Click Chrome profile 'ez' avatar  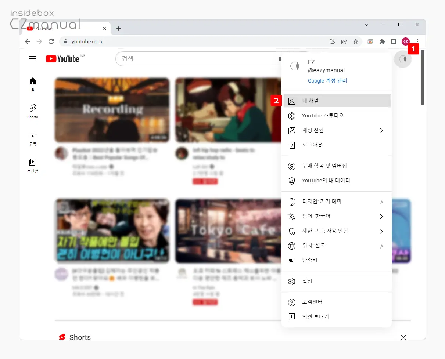pos(405,41)
